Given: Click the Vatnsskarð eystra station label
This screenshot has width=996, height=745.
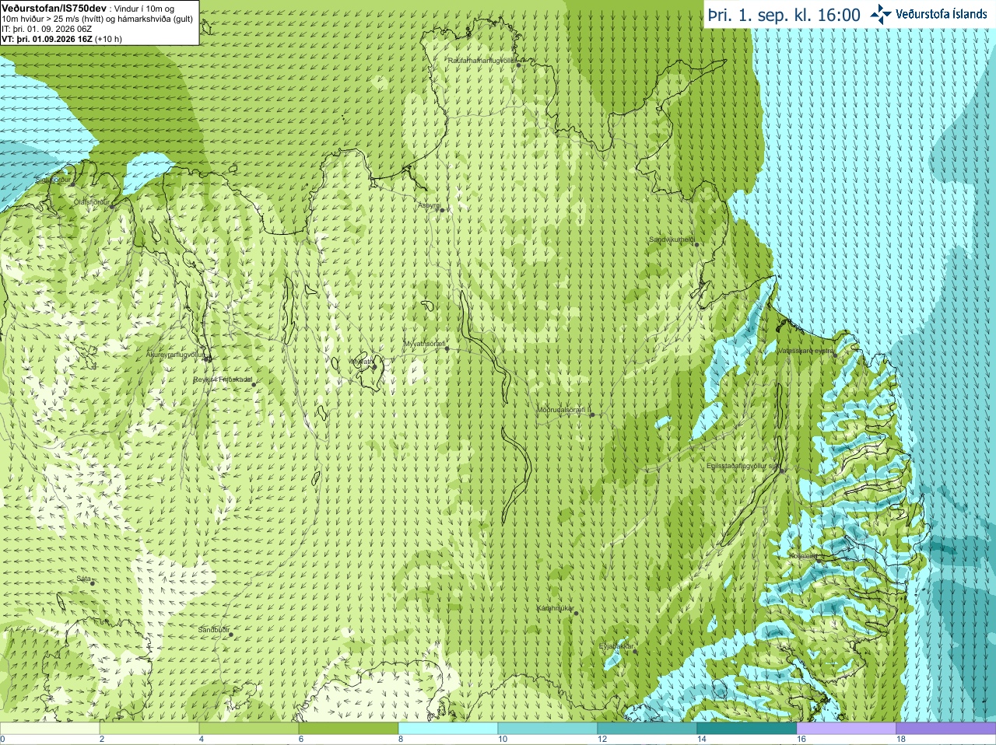Looking at the screenshot, I should pyautogui.click(x=806, y=351).
